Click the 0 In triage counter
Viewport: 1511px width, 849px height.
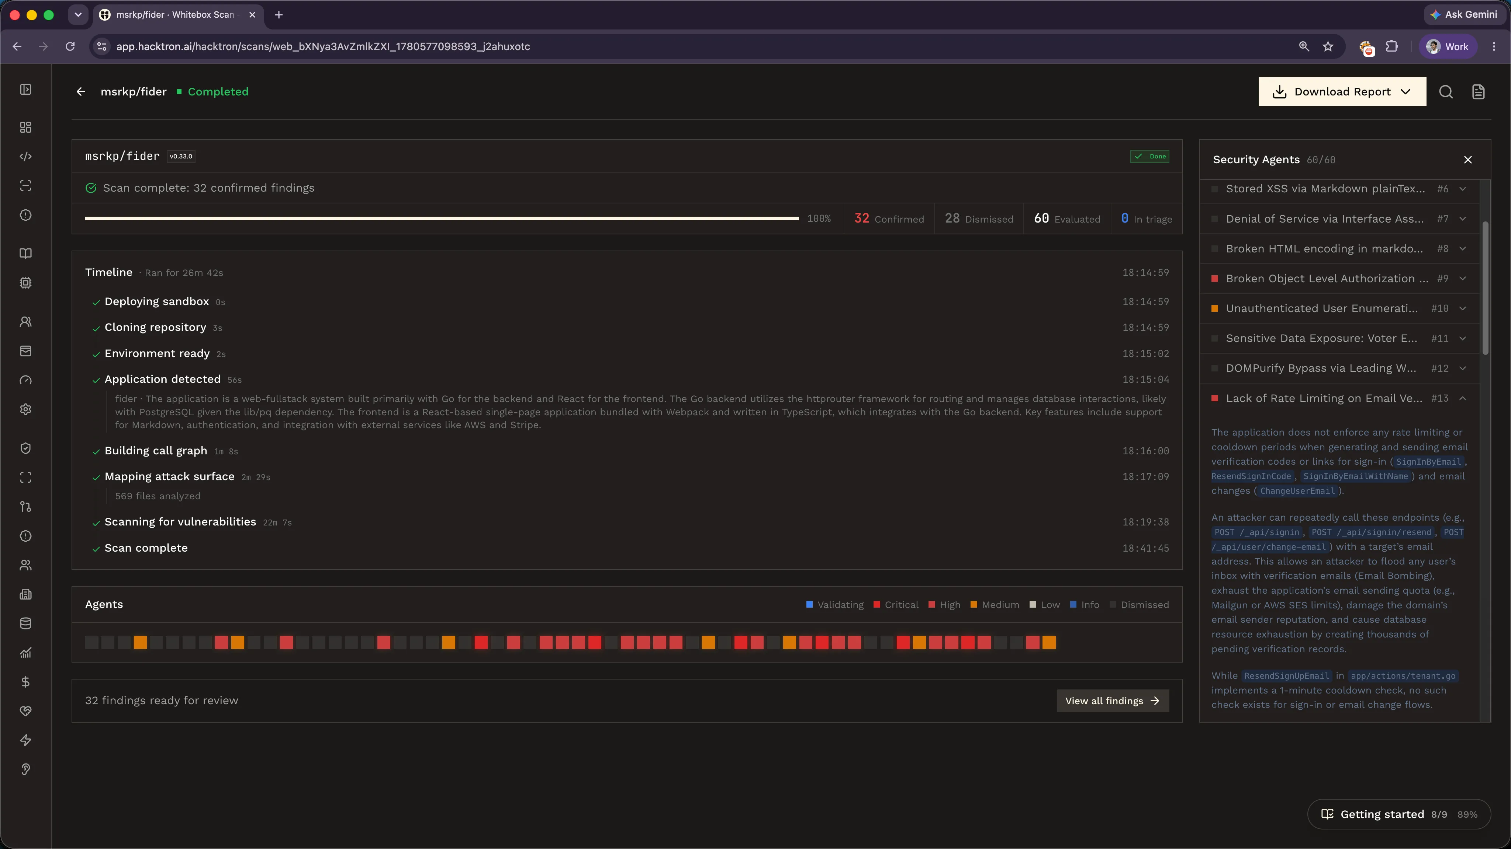[1146, 219]
